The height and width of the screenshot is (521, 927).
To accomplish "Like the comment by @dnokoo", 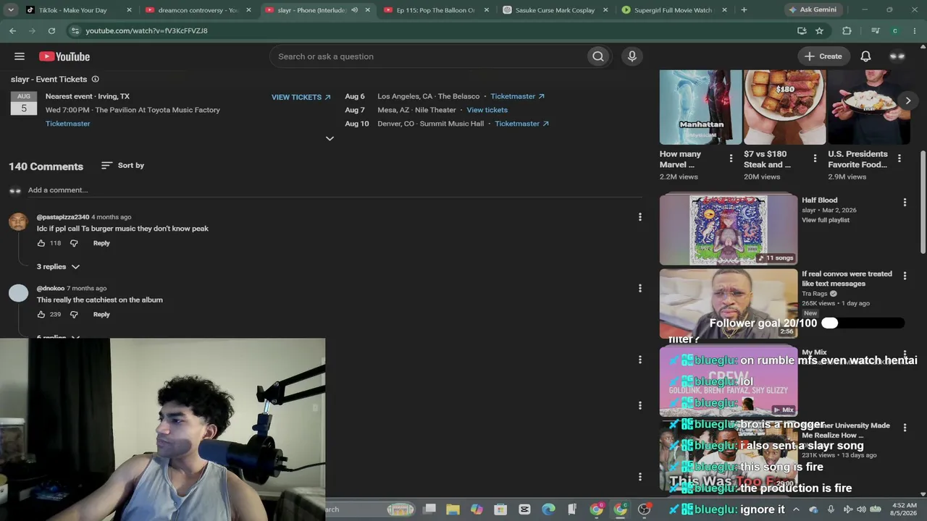I will coord(41,314).
